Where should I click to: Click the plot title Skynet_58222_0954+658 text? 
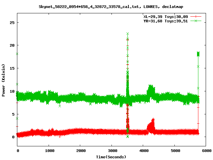click(111, 7)
